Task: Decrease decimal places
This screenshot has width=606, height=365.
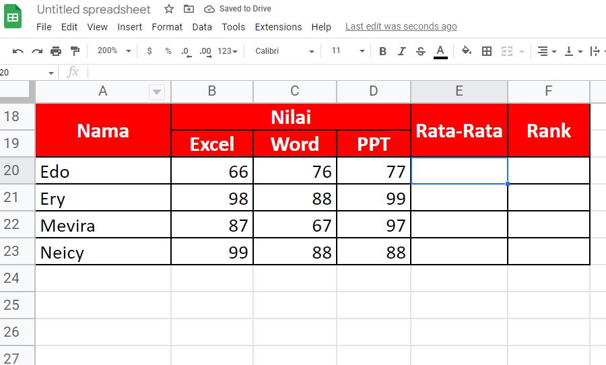Action: [187, 51]
